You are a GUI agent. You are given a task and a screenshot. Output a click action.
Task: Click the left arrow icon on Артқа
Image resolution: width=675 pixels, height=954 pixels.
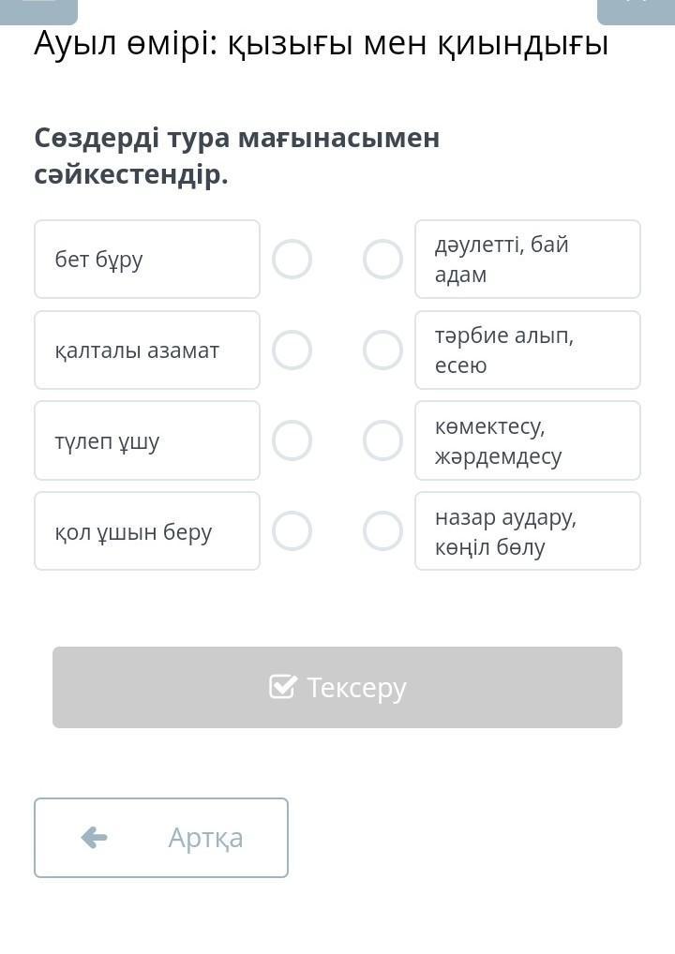coord(95,838)
